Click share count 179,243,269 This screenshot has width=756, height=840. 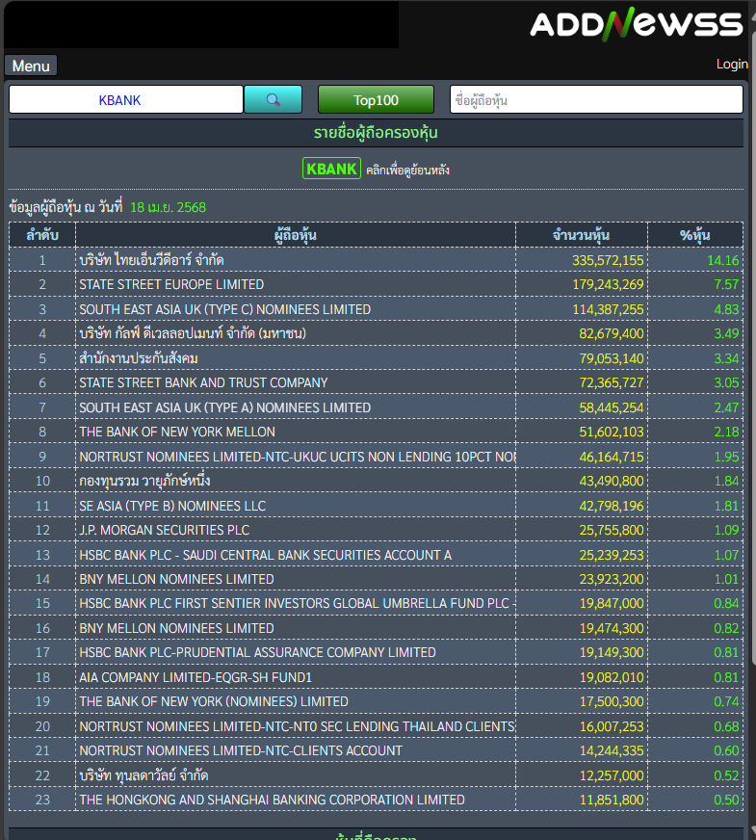(608, 284)
